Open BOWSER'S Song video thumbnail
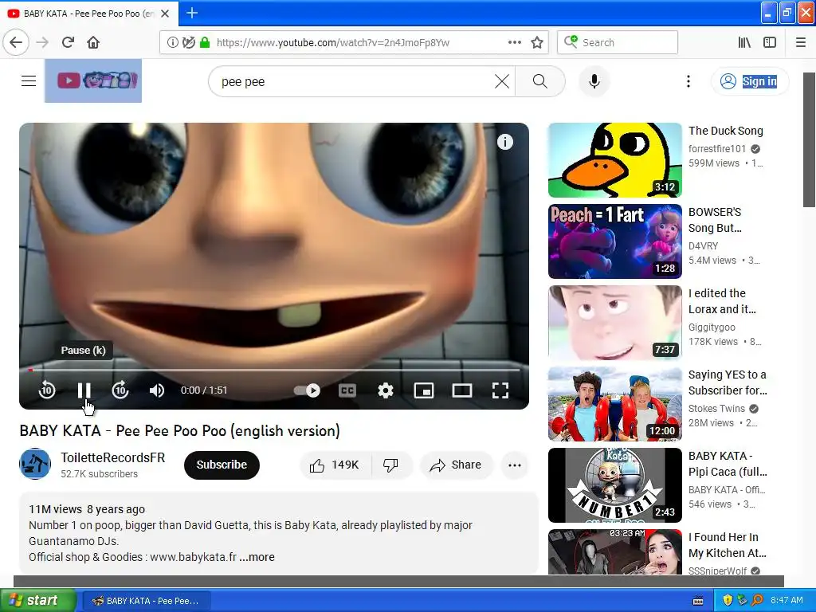816x612 pixels. tap(614, 241)
